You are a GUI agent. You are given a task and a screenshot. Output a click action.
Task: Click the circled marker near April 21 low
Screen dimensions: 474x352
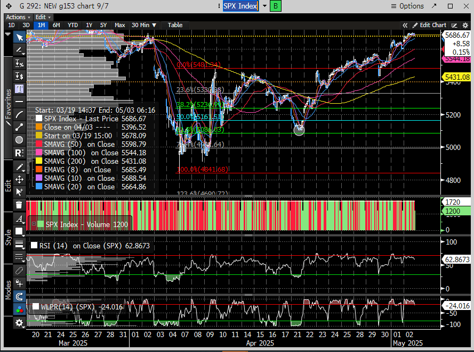tap(299, 130)
